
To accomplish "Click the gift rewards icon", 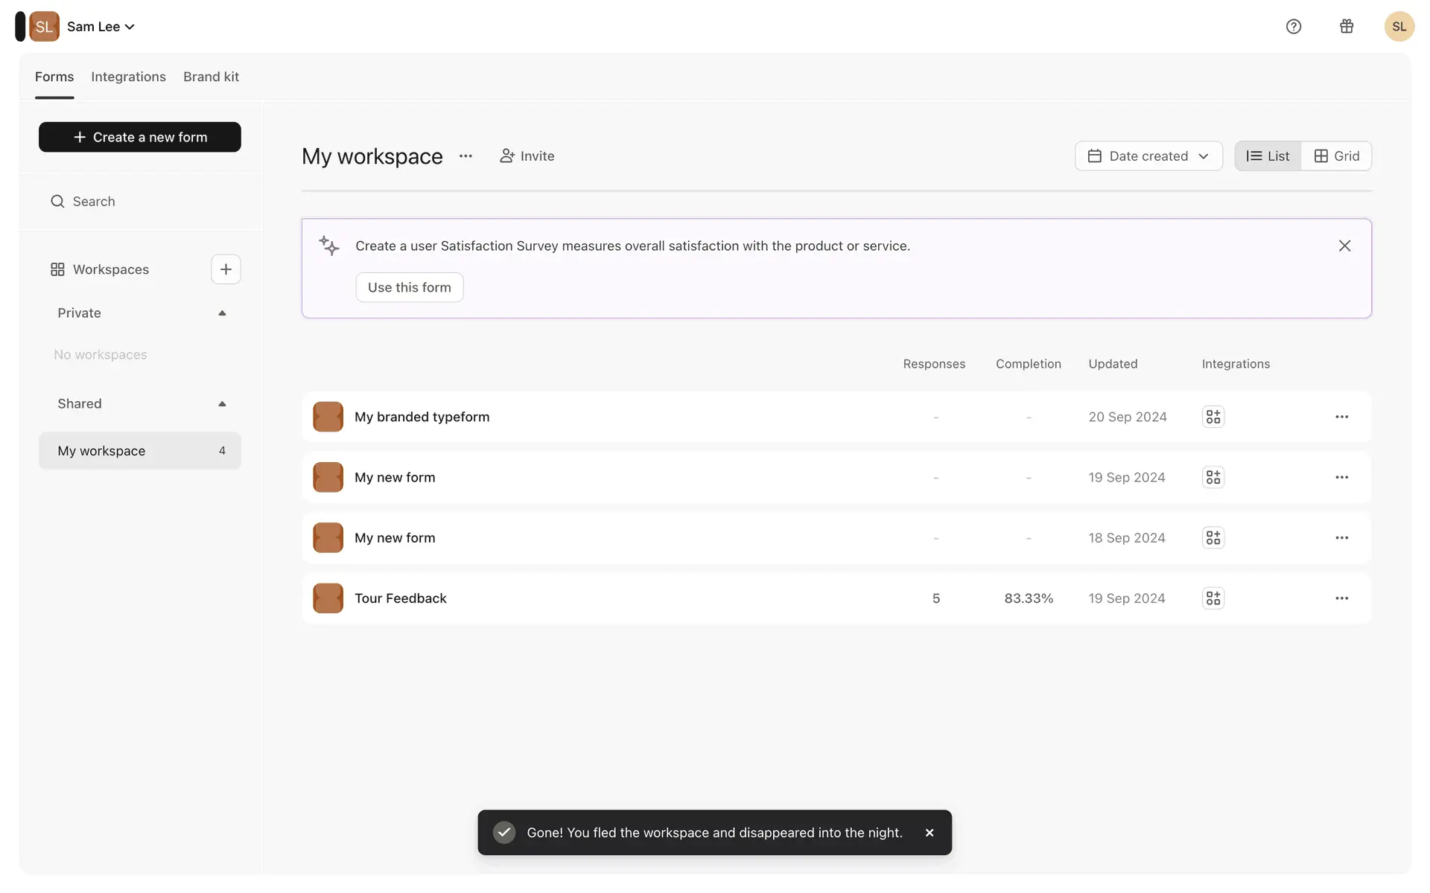I will tap(1347, 27).
